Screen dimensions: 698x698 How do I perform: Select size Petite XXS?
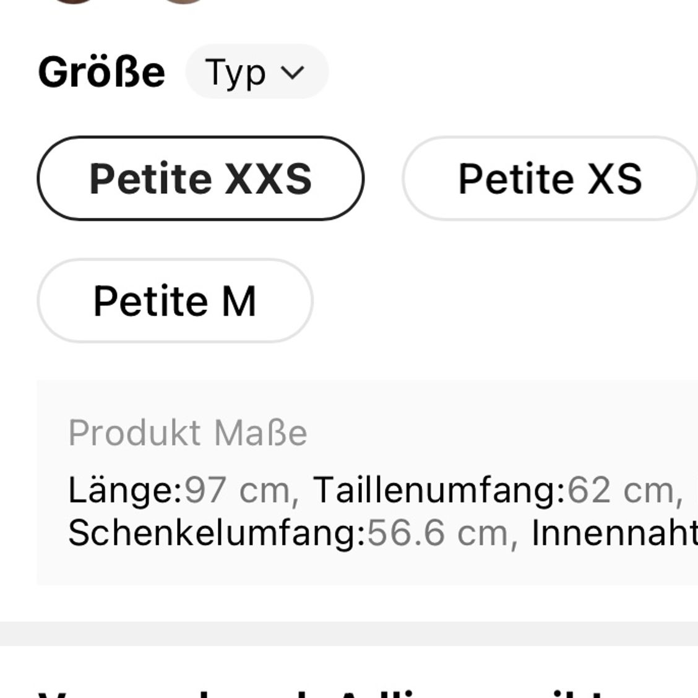(x=200, y=178)
